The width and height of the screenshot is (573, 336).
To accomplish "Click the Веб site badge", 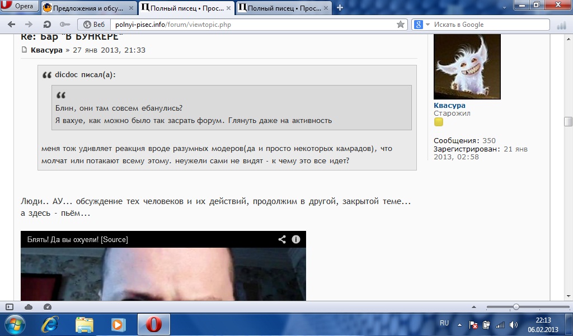I will tap(94, 25).
